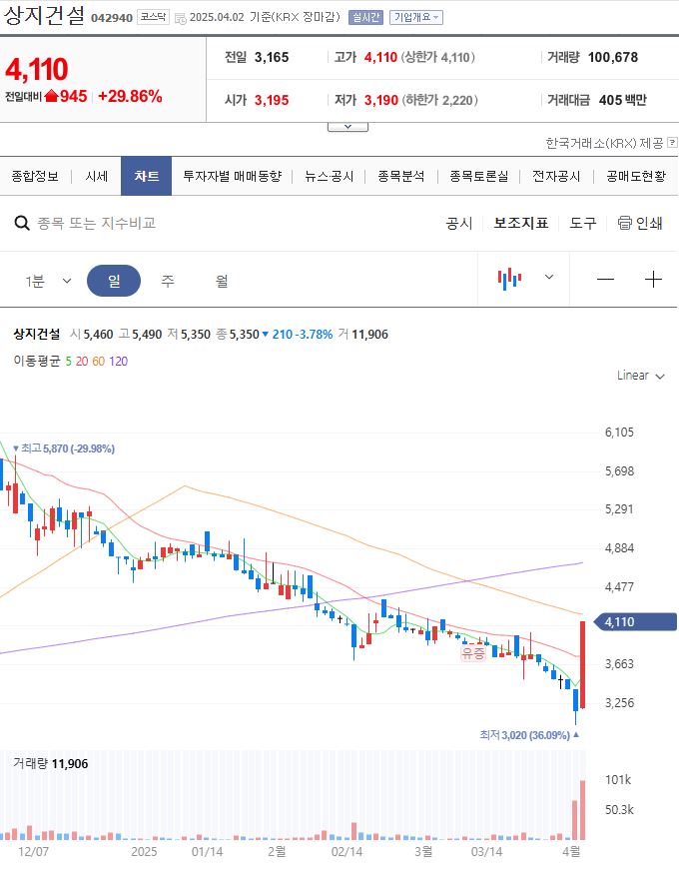Screen dimensions: 679x885
Task: Open the 종목토론실 tab
Action: coord(478,176)
